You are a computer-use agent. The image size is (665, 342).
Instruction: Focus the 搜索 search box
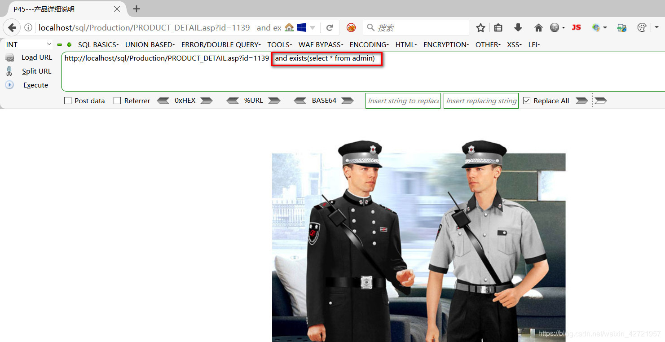click(416, 28)
